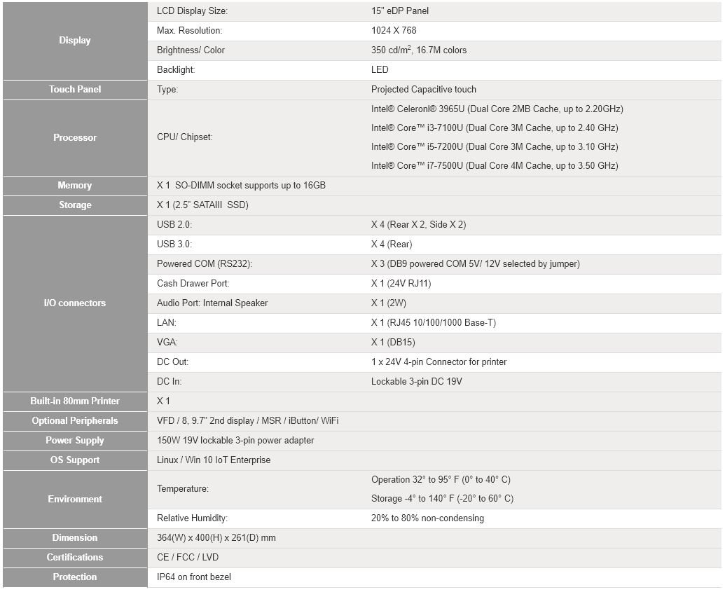Click the I/O connectors category cell
This screenshot has width=725, height=592.
pos(75,303)
